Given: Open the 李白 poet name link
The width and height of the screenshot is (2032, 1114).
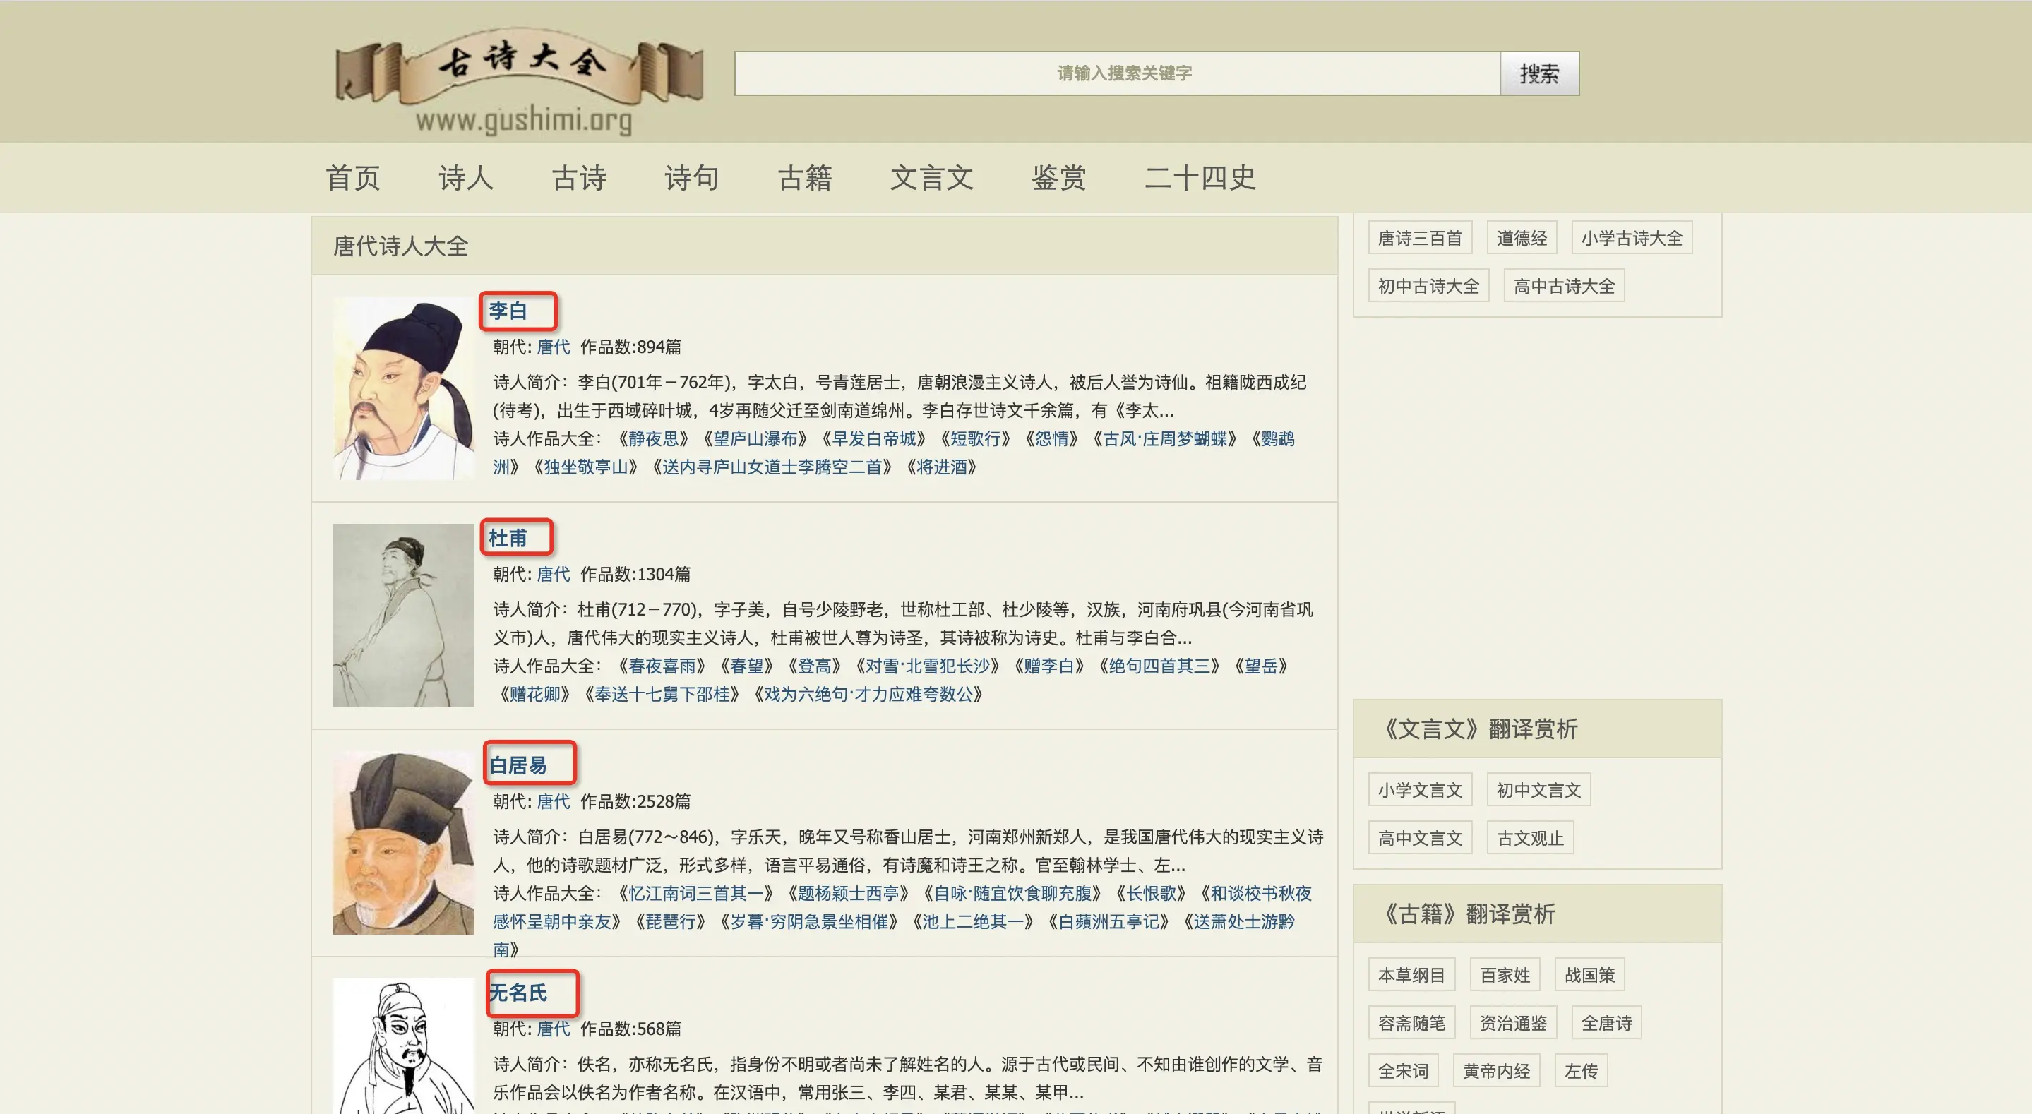Looking at the screenshot, I should (x=508, y=311).
